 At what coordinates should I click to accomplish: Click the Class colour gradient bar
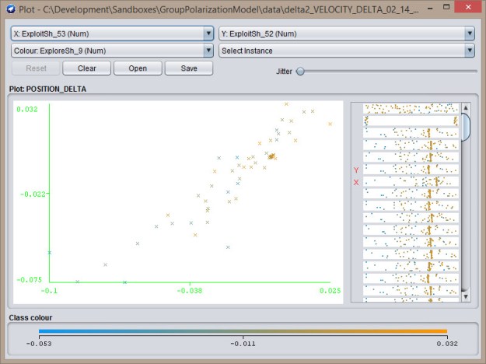243,331
